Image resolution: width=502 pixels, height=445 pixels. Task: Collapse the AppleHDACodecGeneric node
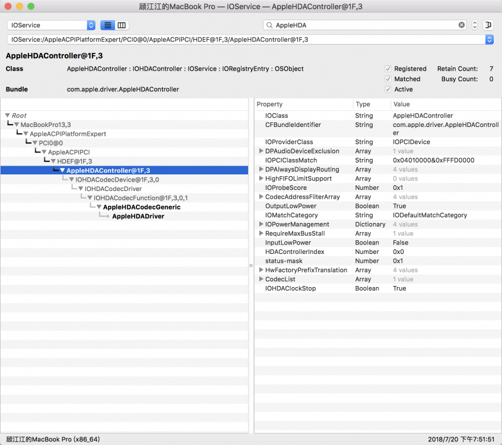(99, 207)
